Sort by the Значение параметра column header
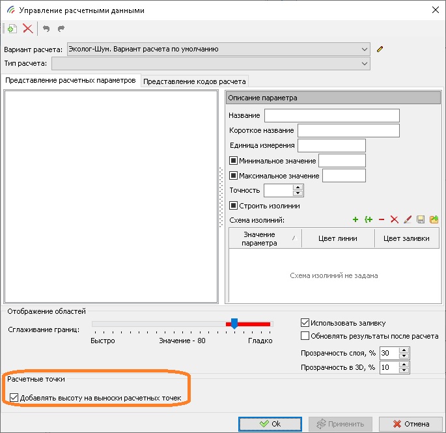The width and height of the screenshot is (446, 433). pos(265,239)
